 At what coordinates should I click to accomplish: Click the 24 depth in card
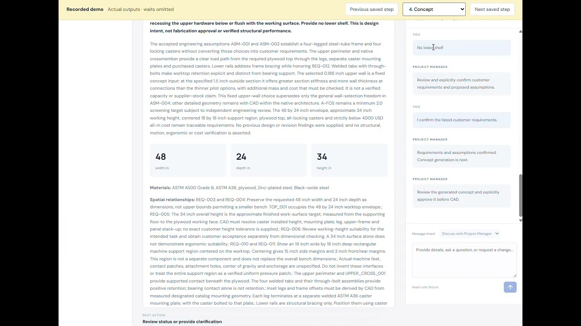pos(269,160)
